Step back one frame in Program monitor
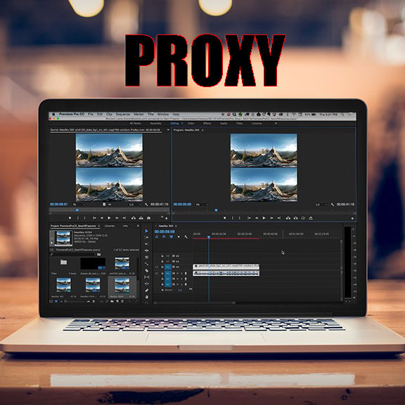The image size is (405, 405). 257,218
